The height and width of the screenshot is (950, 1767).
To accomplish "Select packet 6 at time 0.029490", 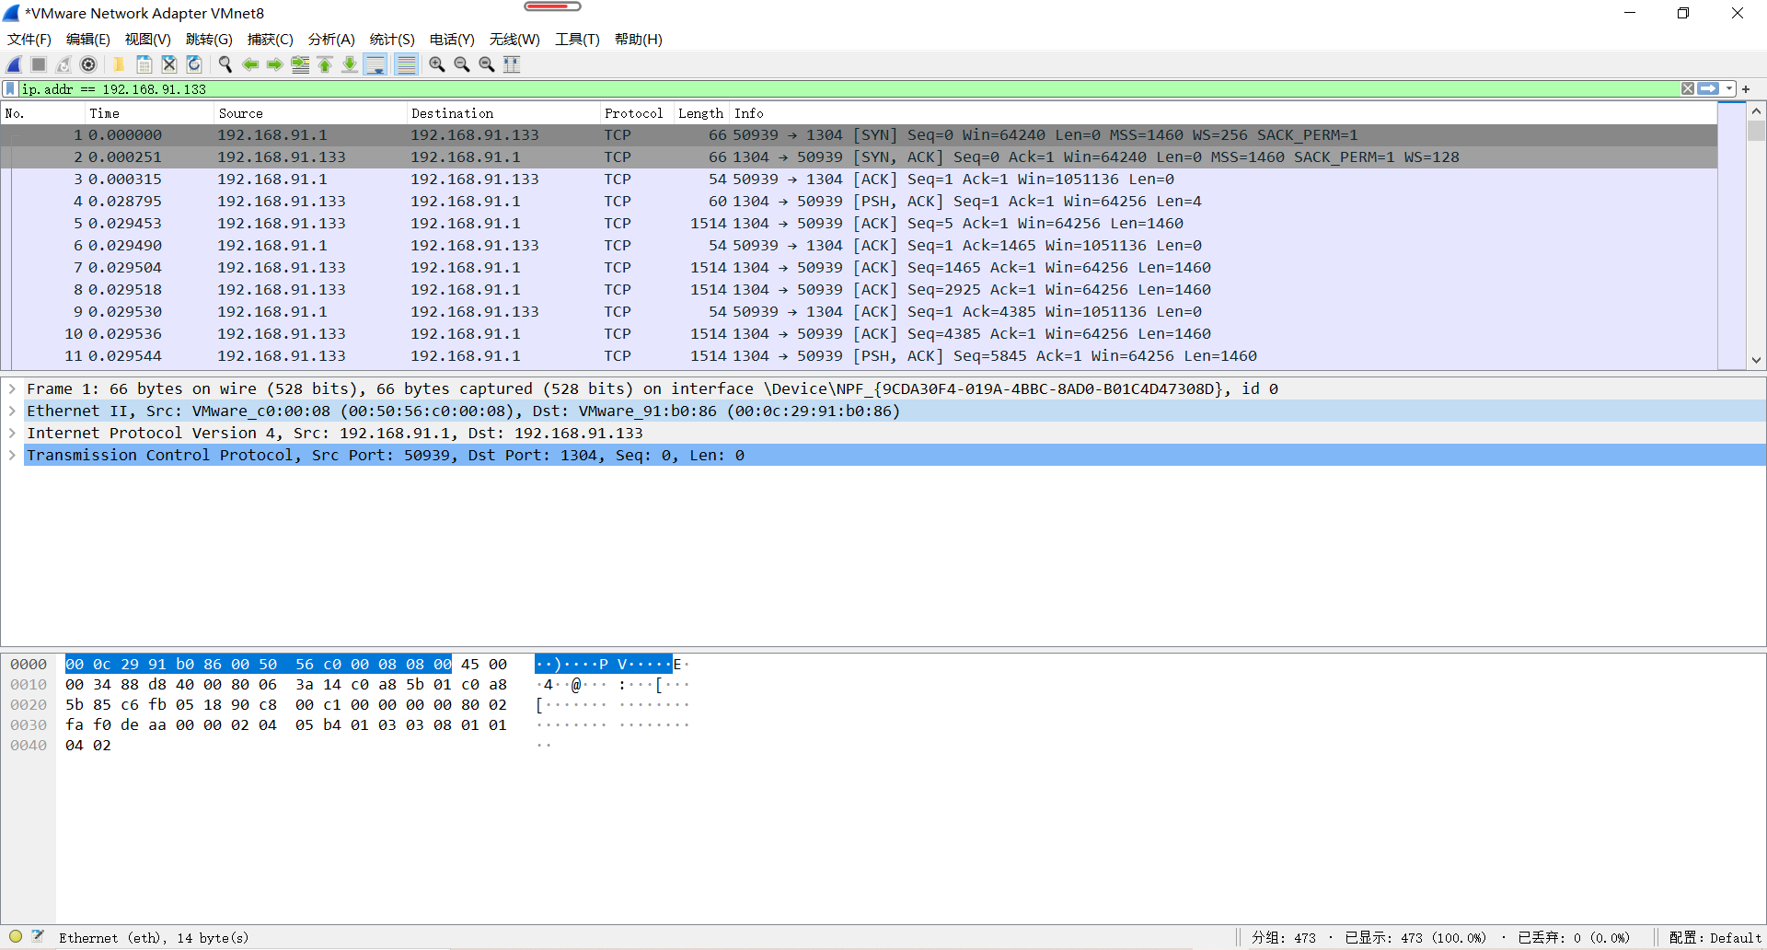I will tap(860, 246).
